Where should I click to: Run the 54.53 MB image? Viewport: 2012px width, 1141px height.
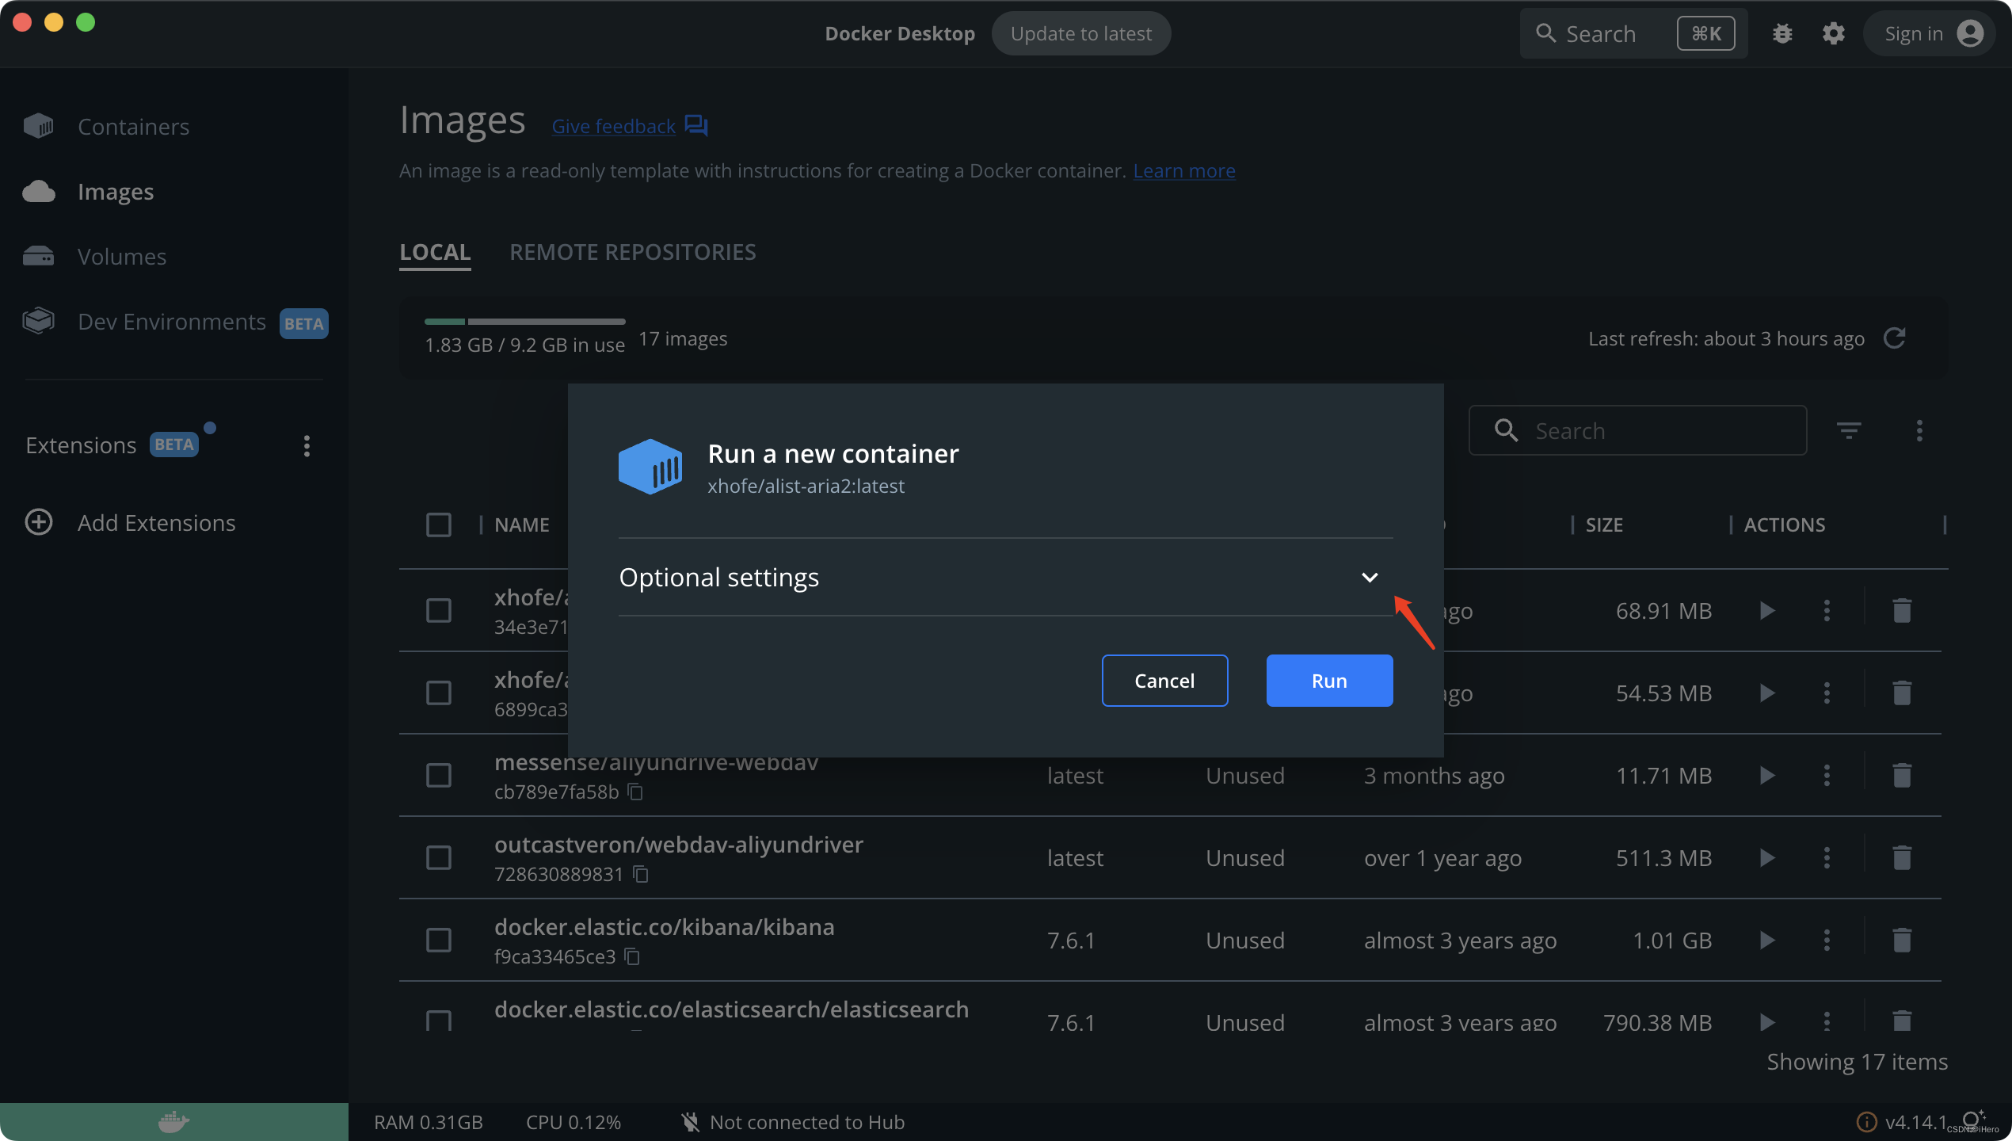[1767, 693]
